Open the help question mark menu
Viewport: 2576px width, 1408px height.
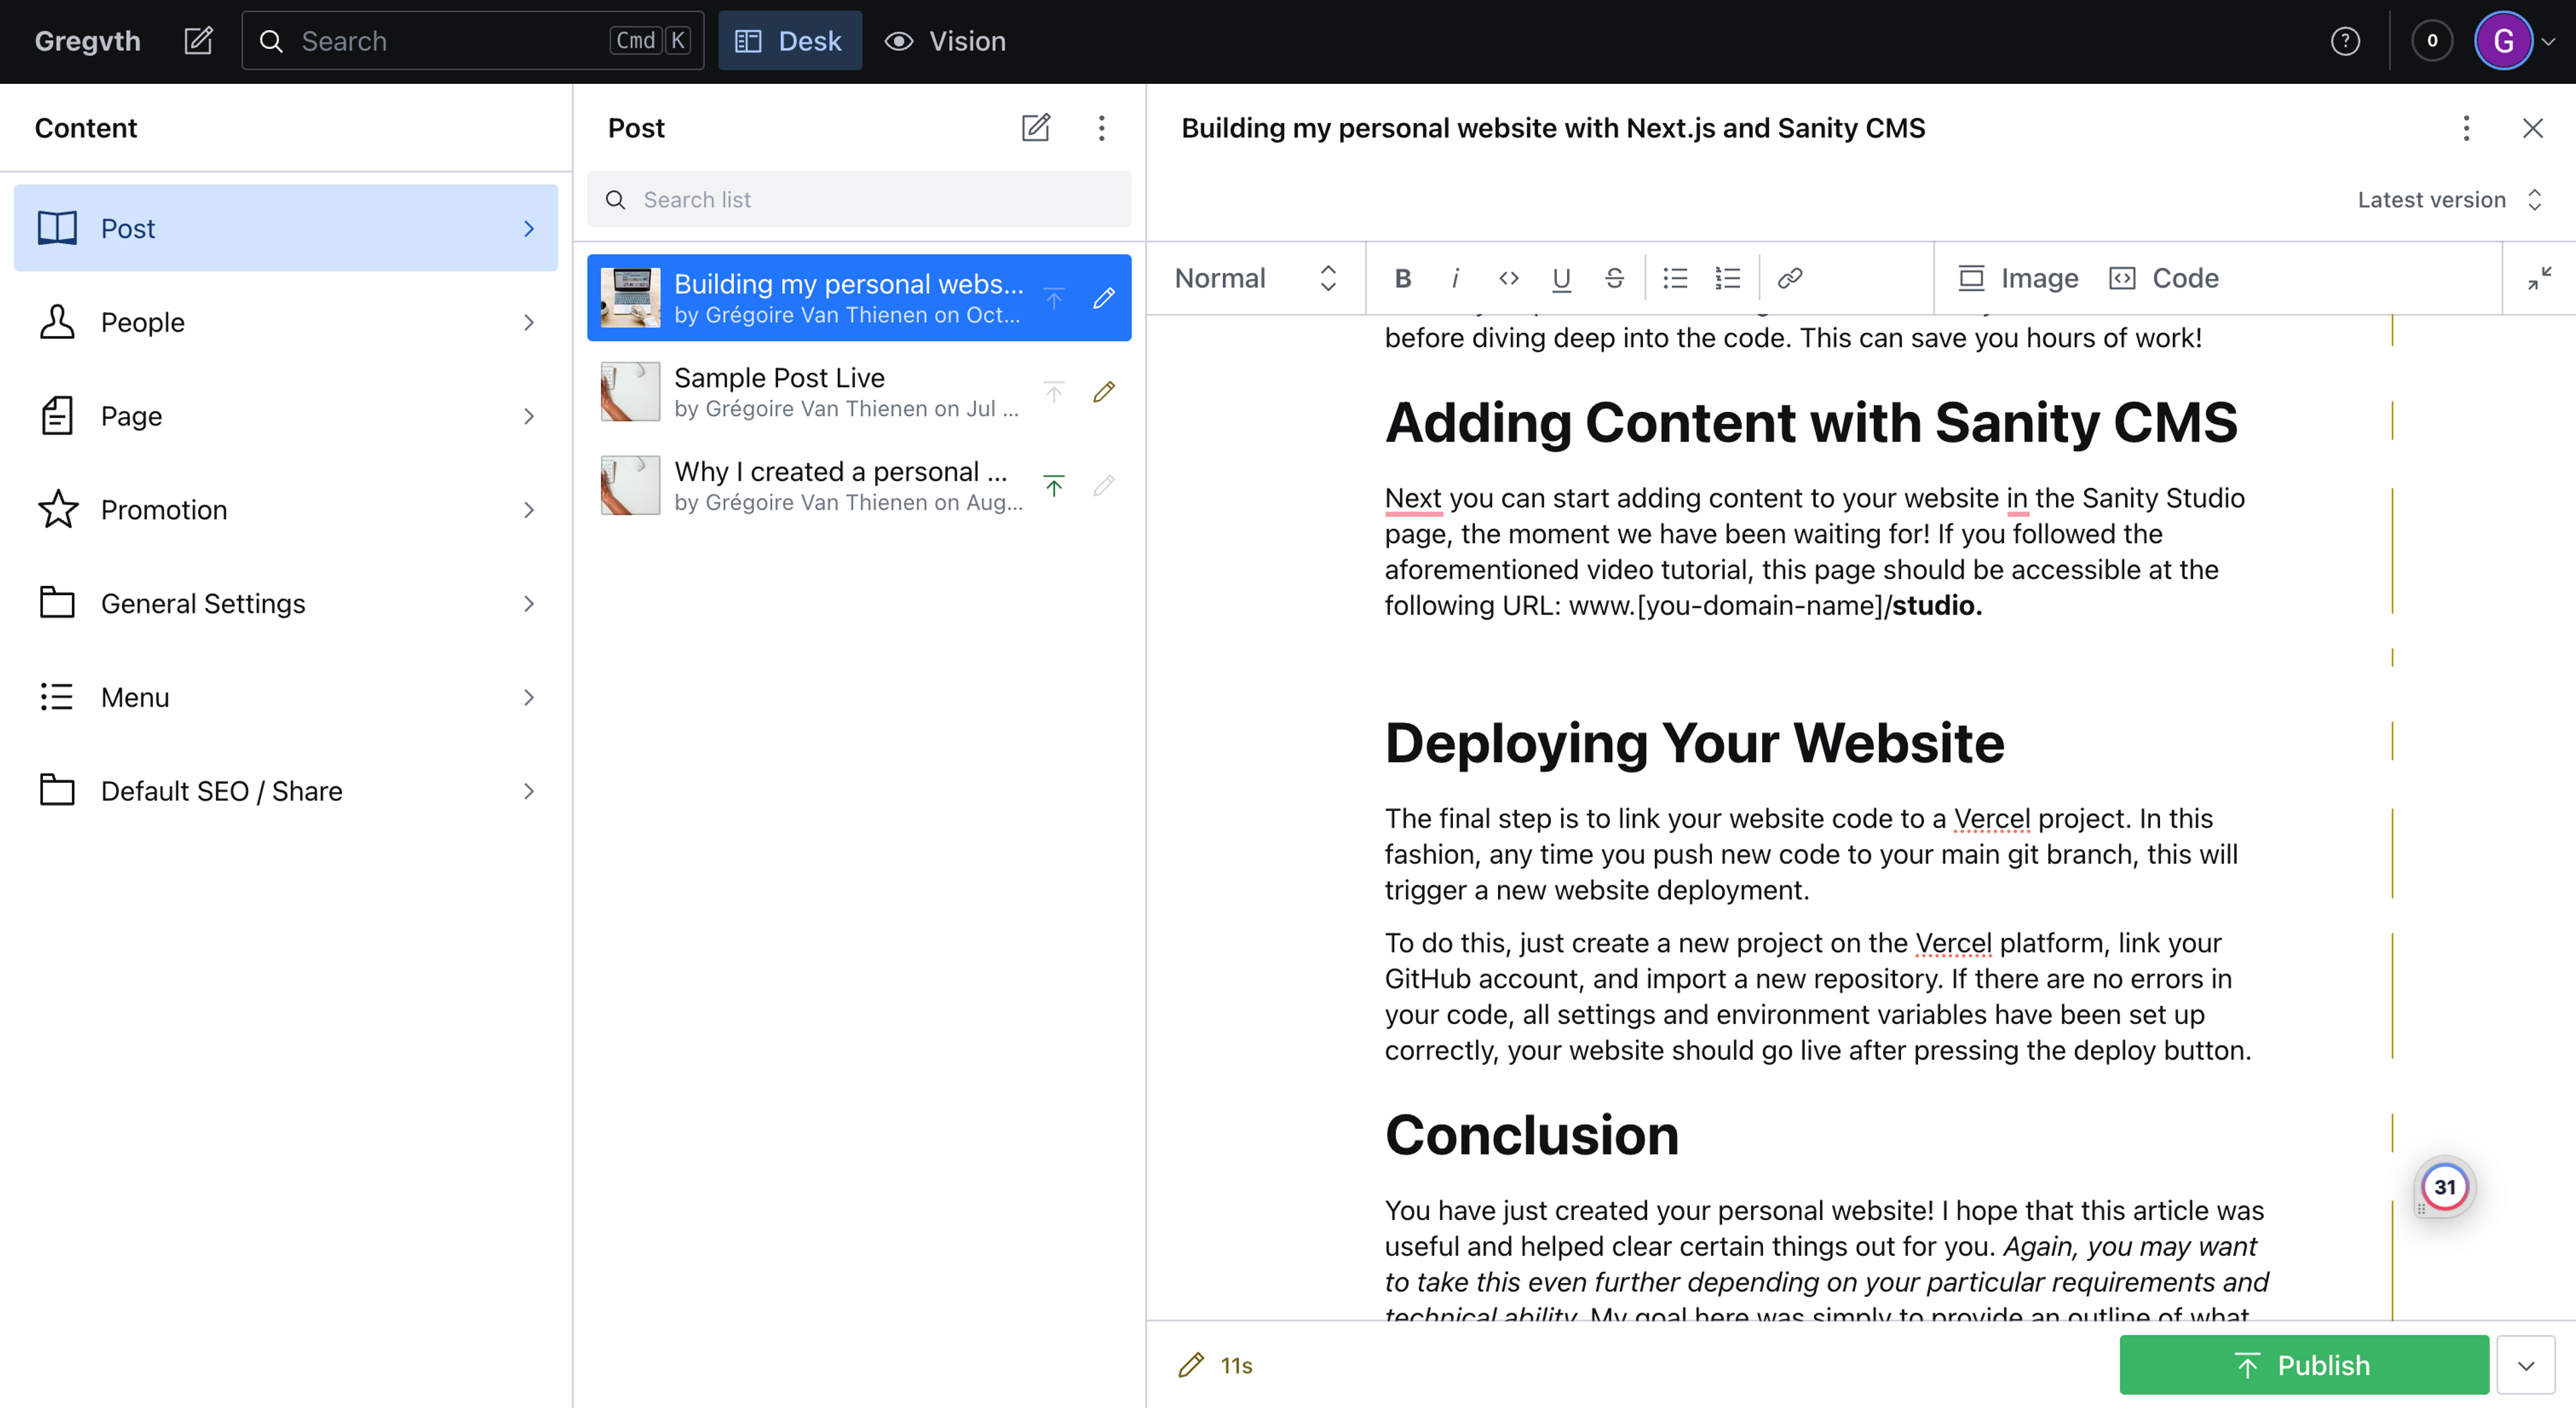pyautogui.click(x=2345, y=41)
